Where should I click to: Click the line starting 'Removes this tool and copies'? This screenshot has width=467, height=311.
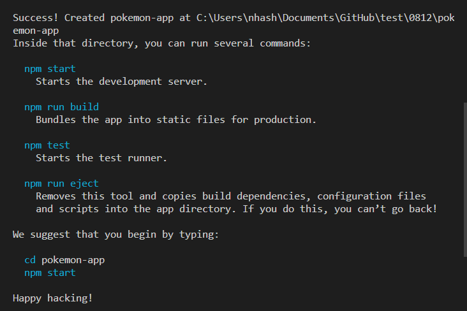pos(231,196)
